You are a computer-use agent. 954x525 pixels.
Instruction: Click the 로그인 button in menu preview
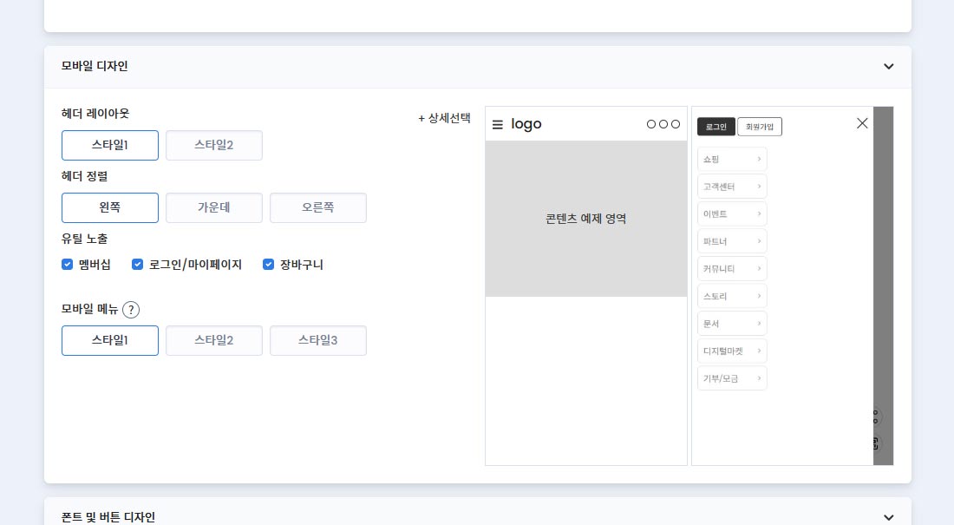click(x=716, y=127)
